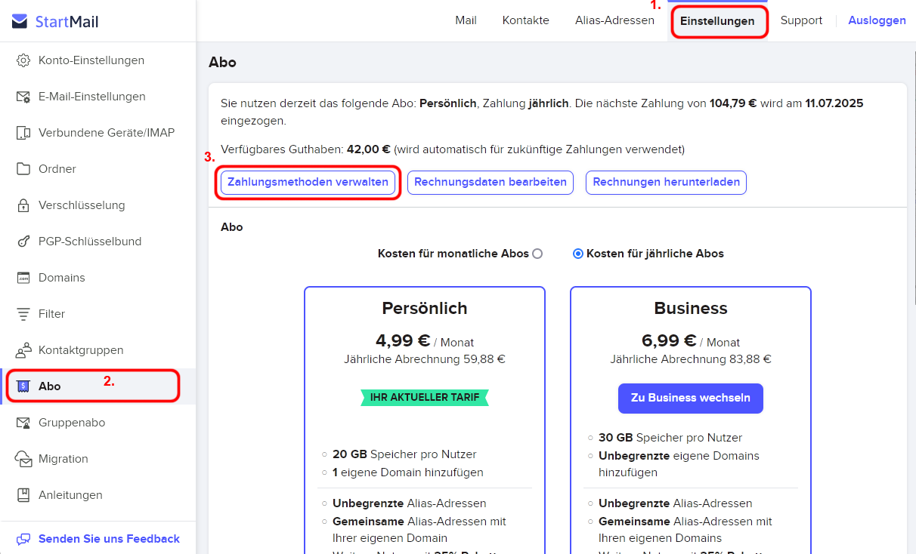Screen dimensions: 916x554
Task: Click 1 eigene Domain hinzufügen text
Action: coord(408,472)
